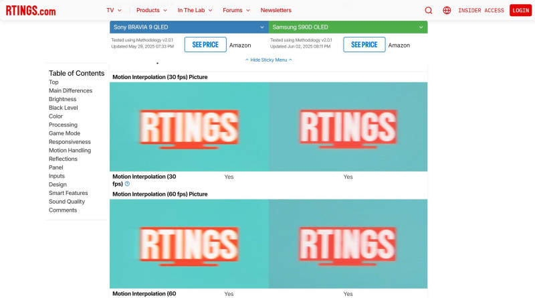
Task: Click Samsung's "Updated Jun 02, 2025" text
Action: 300,46
